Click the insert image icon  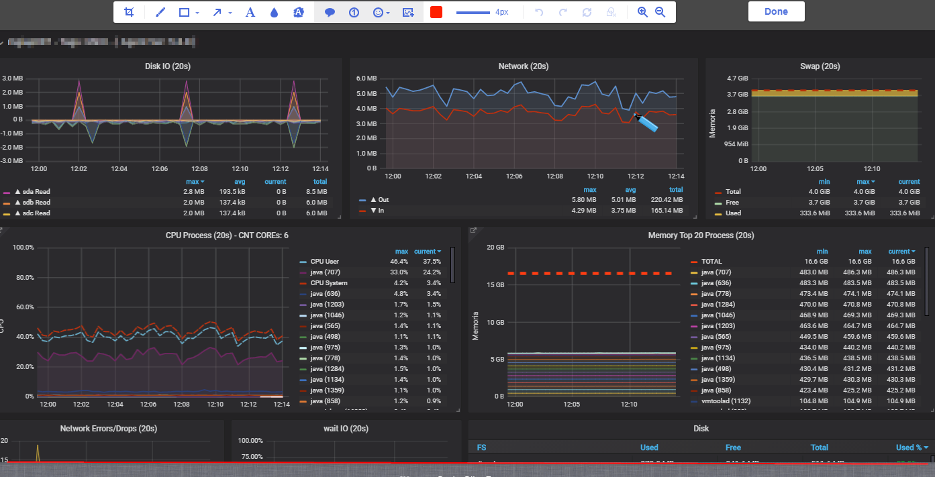(x=408, y=12)
